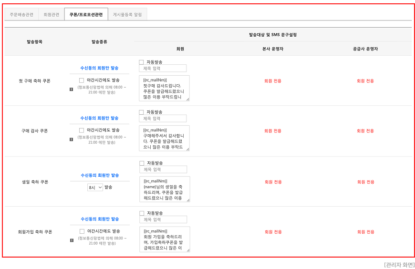The image size is (415, 269).
Task: Focus 제목 입력 field for 회원가입 축하 쿠폰
Action: pyautogui.click(x=163, y=219)
